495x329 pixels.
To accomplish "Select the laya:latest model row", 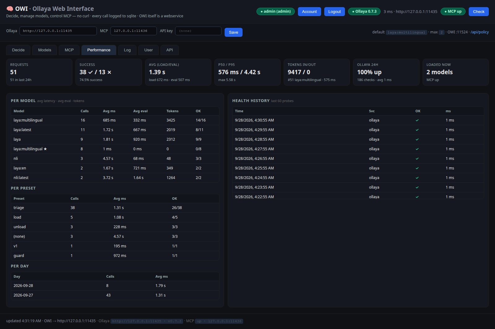I will click(115, 130).
